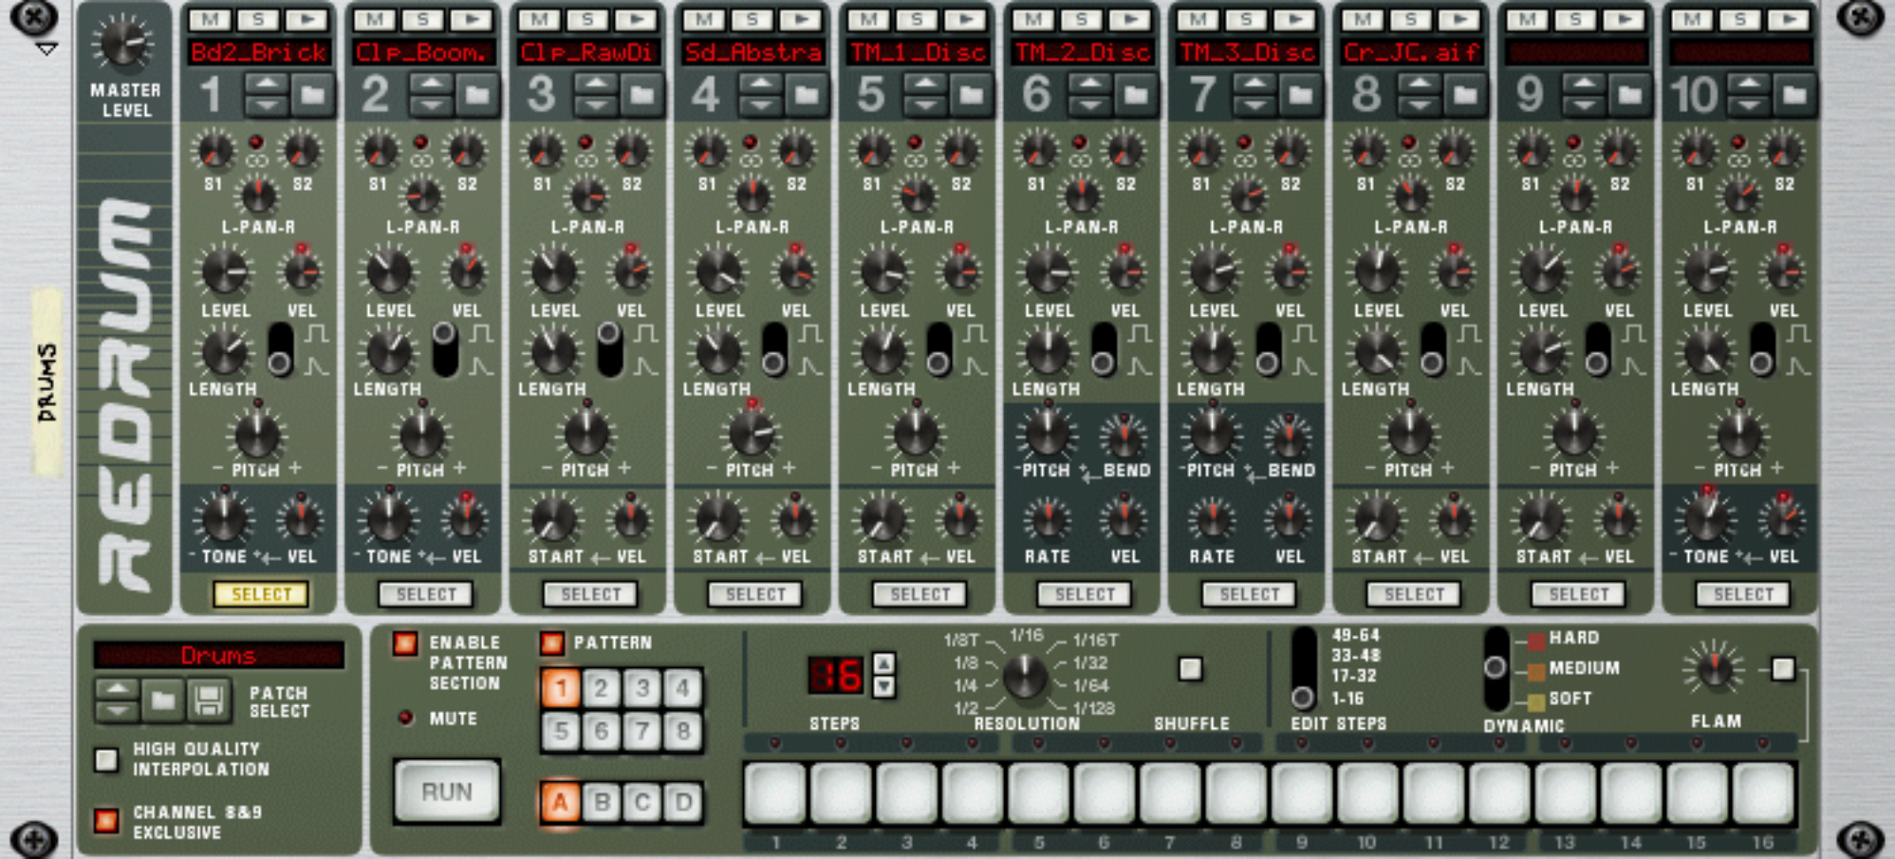This screenshot has width=1895, height=859.
Task: Click the folder icon on drum channel 5
Action: [971, 95]
